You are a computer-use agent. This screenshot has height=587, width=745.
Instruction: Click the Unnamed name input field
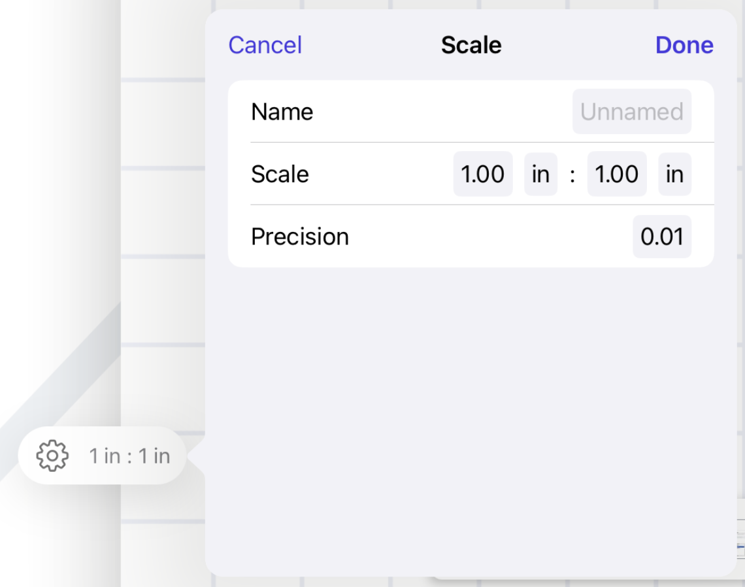pos(631,112)
